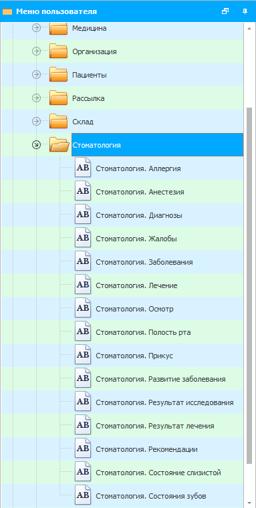
Task: Open Стоматология. Состояние слизистой entry
Action: [158, 473]
